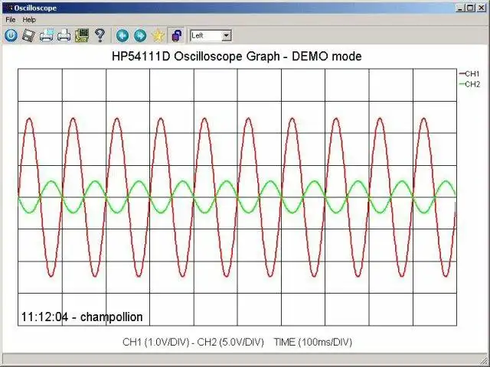Go back with the left arrow icon
This screenshot has height=367, width=490.
(x=122, y=35)
